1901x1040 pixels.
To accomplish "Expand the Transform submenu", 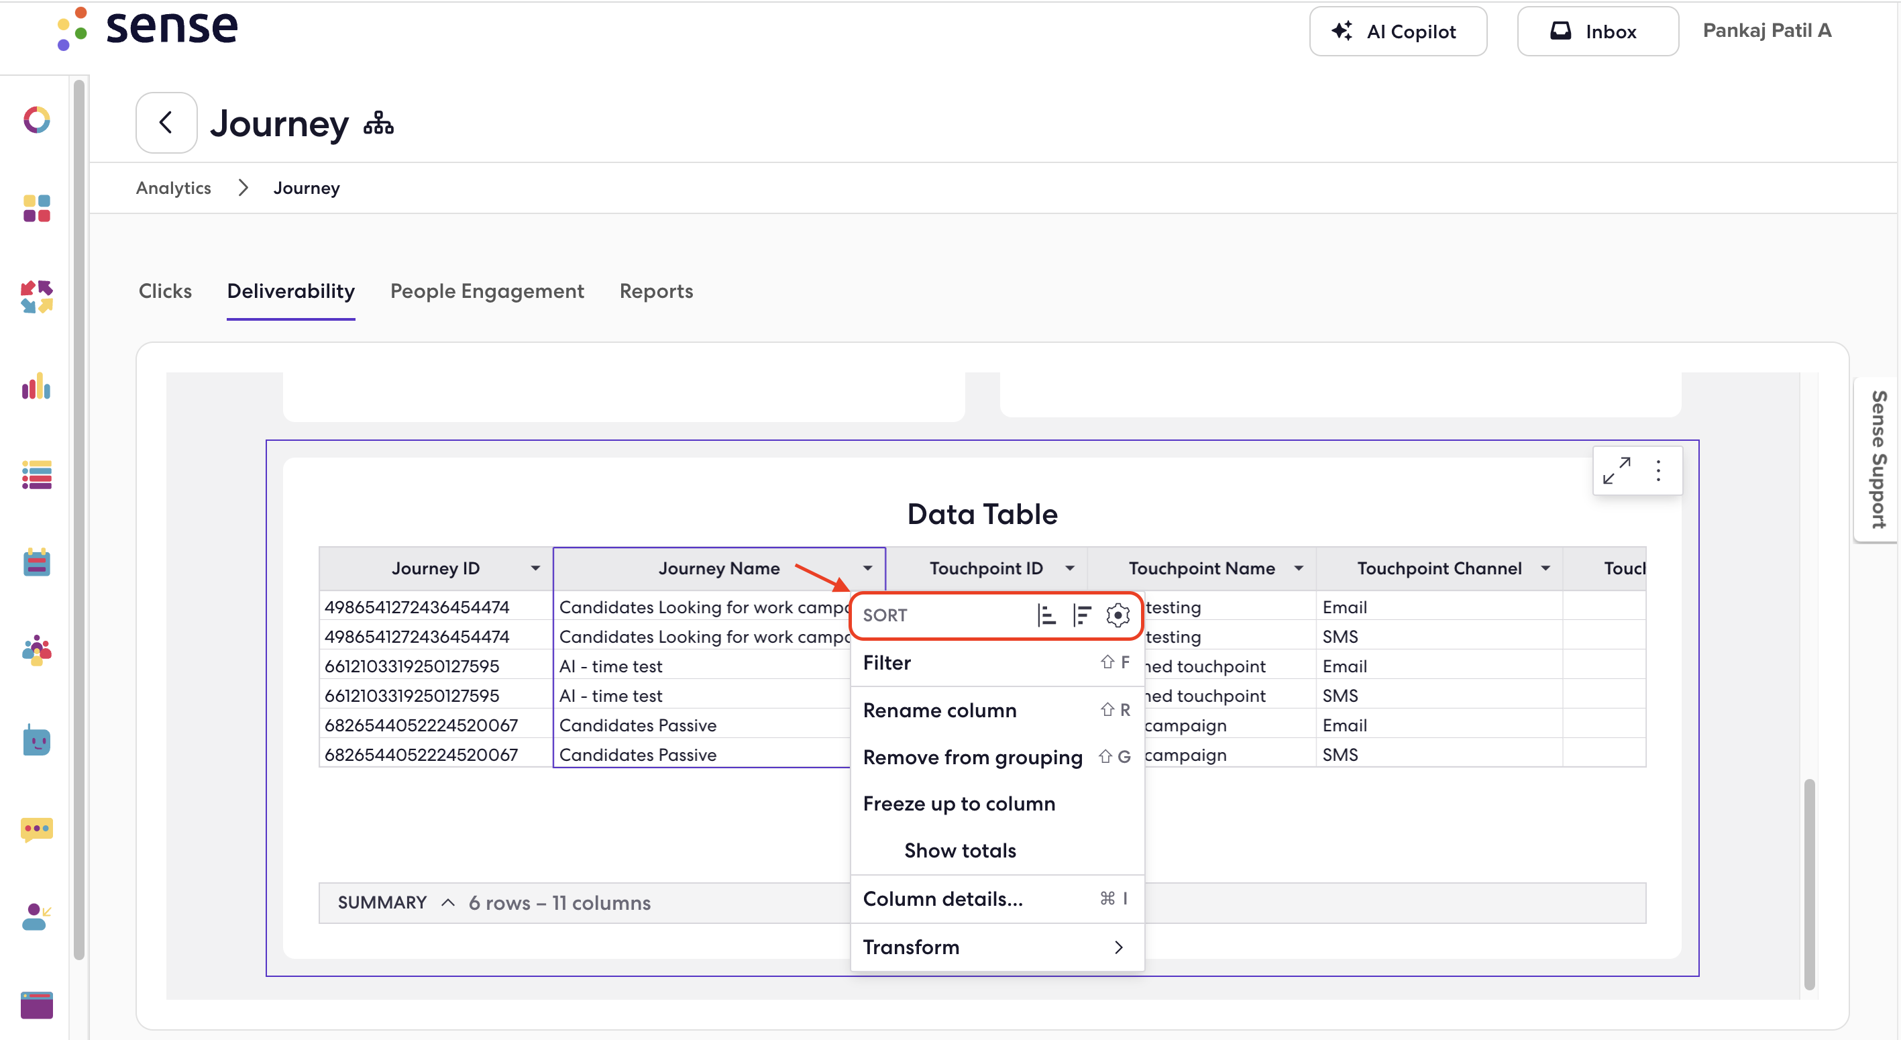I will [x=997, y=947].
